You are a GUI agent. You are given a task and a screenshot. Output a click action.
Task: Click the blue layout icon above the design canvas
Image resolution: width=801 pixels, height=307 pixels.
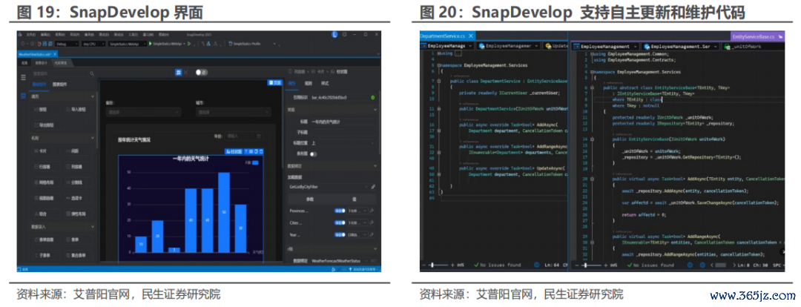pyautogui.click(x=178, y=73)
